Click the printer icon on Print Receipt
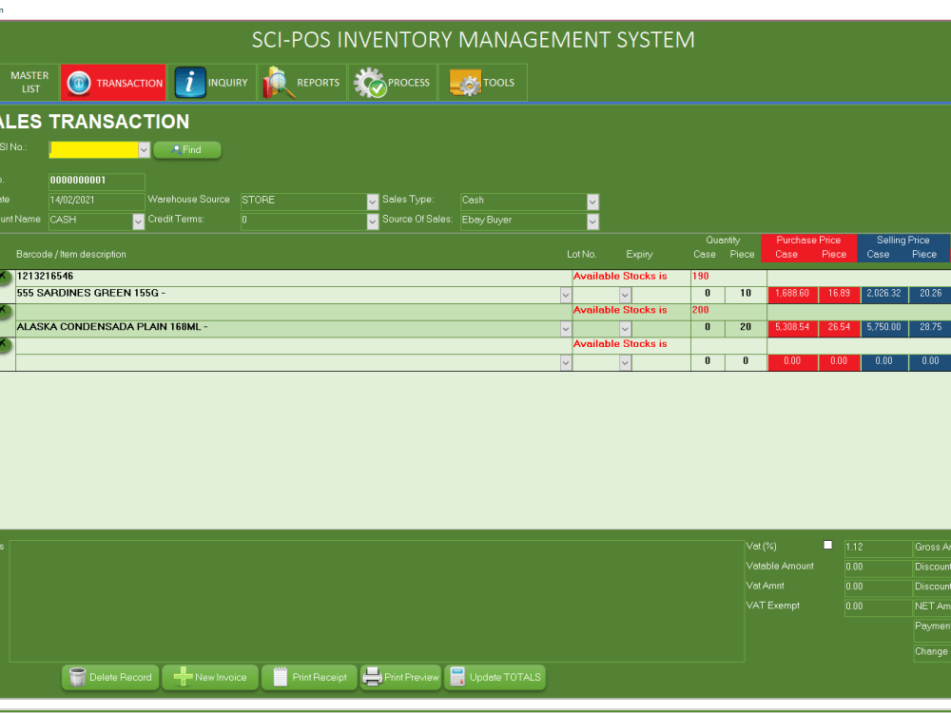 [281, 677]
